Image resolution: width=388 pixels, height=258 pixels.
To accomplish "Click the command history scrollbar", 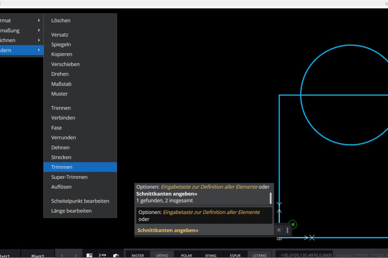I will pos(270,198).
